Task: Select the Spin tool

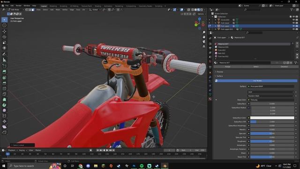Action: coord(4,105)
